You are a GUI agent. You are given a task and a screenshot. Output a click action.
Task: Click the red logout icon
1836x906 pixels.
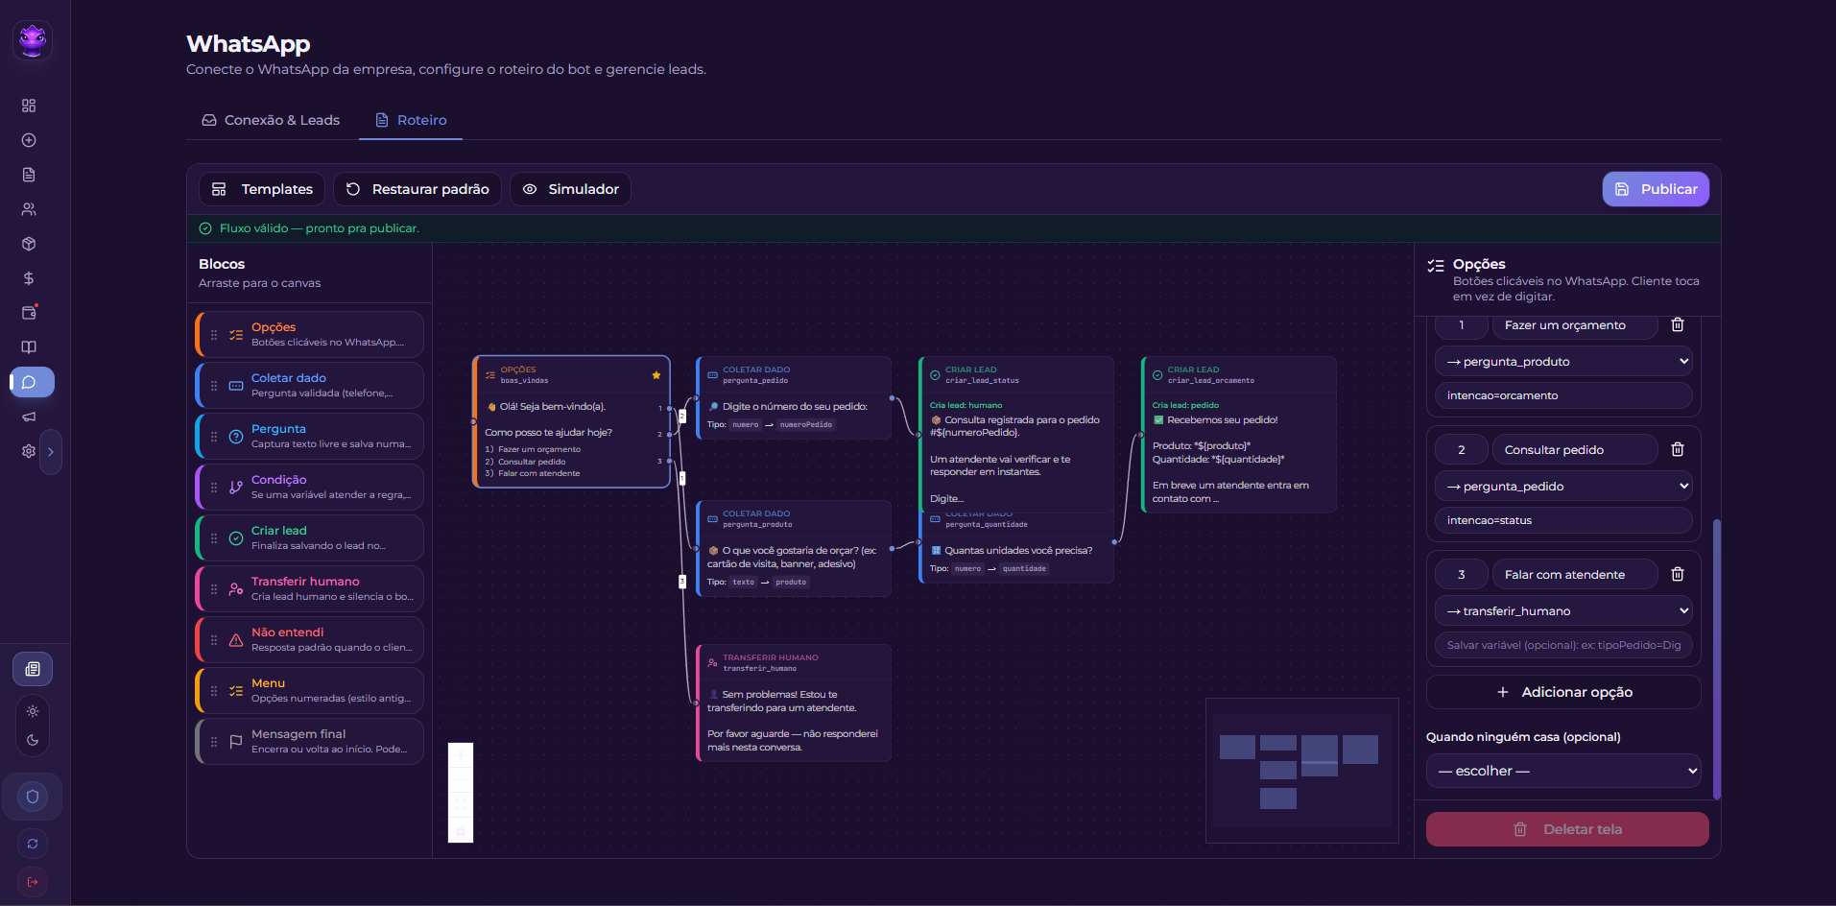(x=33, y=882)
